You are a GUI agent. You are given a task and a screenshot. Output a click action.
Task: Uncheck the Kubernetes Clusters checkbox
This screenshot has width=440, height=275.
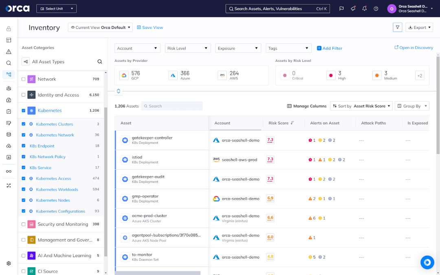(x=23, y=124)
